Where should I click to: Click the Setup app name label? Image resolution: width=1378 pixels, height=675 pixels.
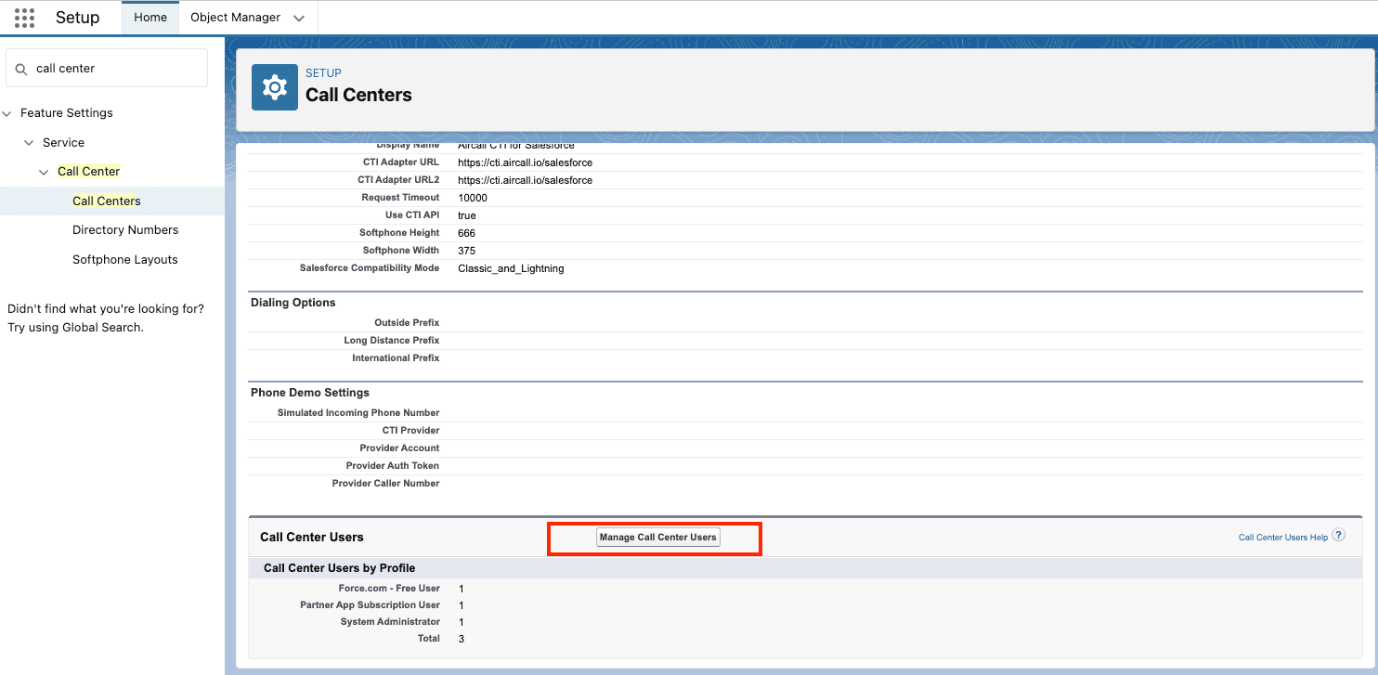(x=77, y=18)
